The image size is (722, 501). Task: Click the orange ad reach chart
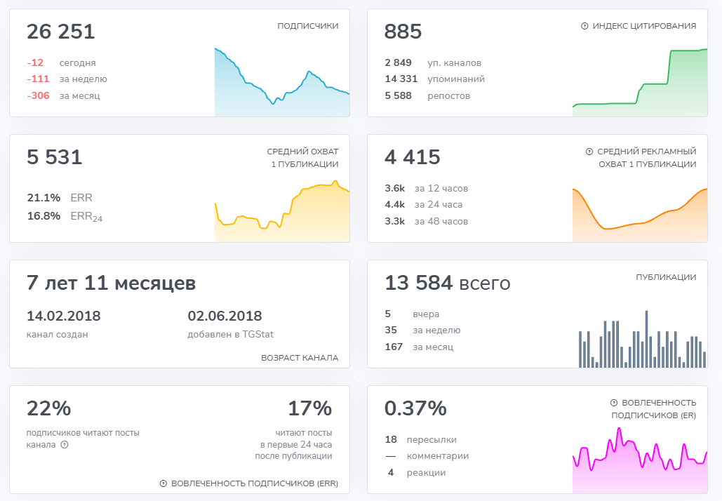(639, 214)
